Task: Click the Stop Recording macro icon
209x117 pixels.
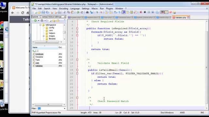Action: 145,12
